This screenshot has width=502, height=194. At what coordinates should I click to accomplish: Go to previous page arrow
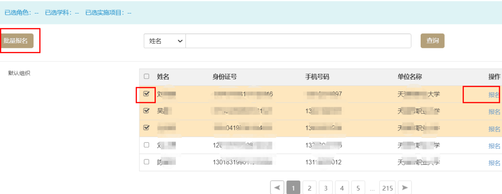pos(277,188)
